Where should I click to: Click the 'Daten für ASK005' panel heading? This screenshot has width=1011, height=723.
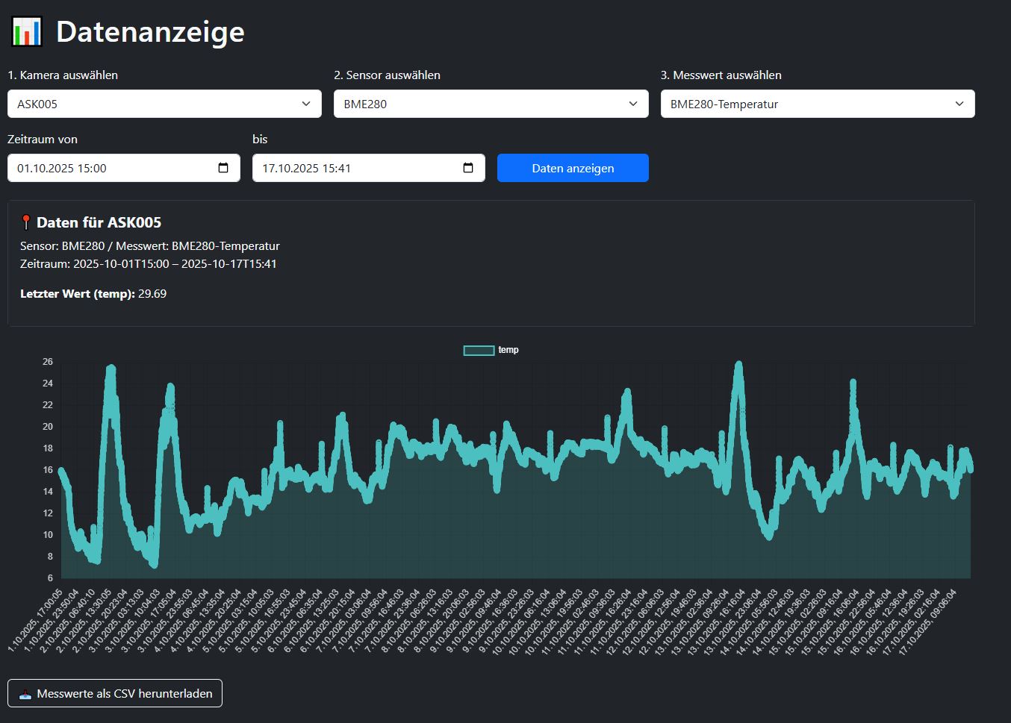click(99, 222)
